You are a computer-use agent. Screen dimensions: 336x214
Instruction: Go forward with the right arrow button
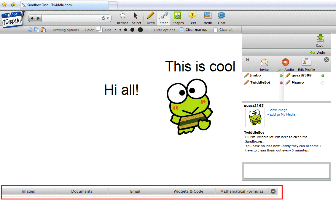tap(38, 18)
